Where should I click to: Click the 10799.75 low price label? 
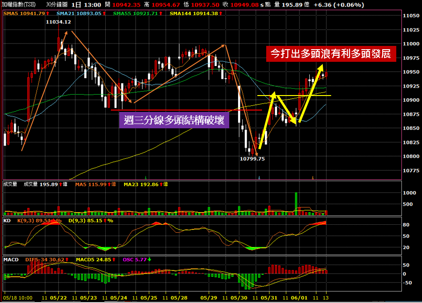point(252,159)
